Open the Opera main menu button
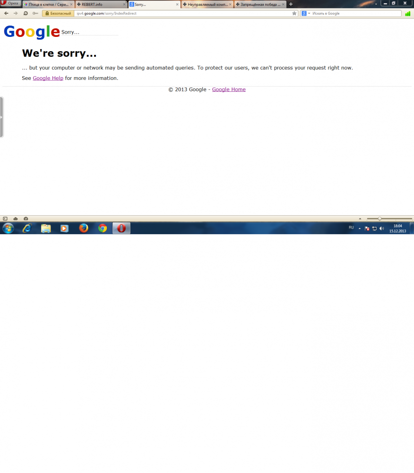This screenshot has height=473, width=414. point(10,3)
